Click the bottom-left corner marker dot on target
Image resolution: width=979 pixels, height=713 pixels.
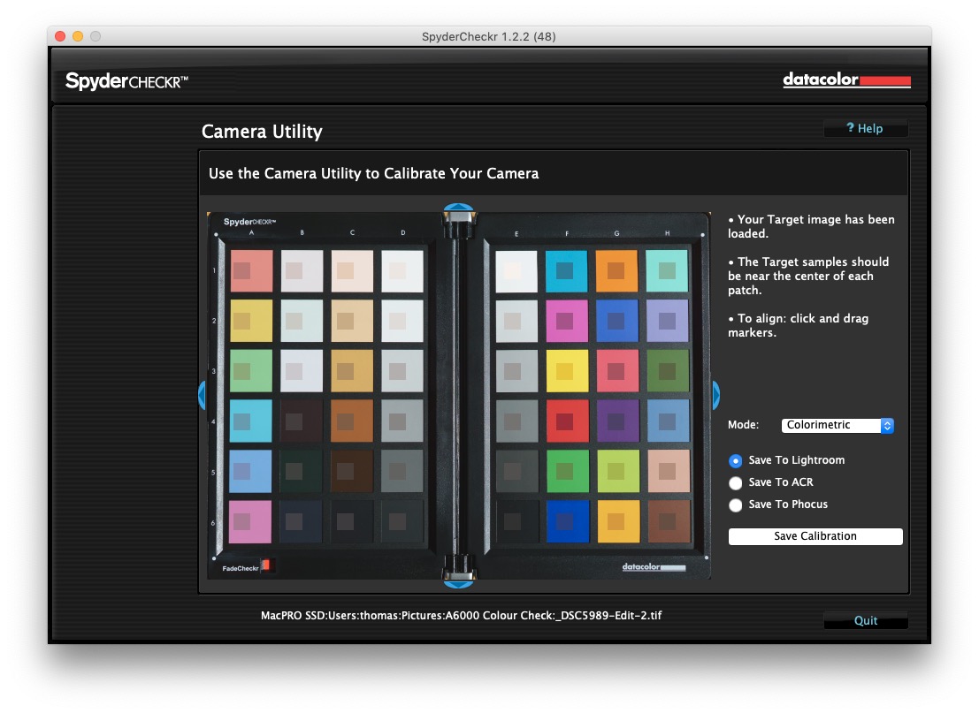(x=214, y=558)
